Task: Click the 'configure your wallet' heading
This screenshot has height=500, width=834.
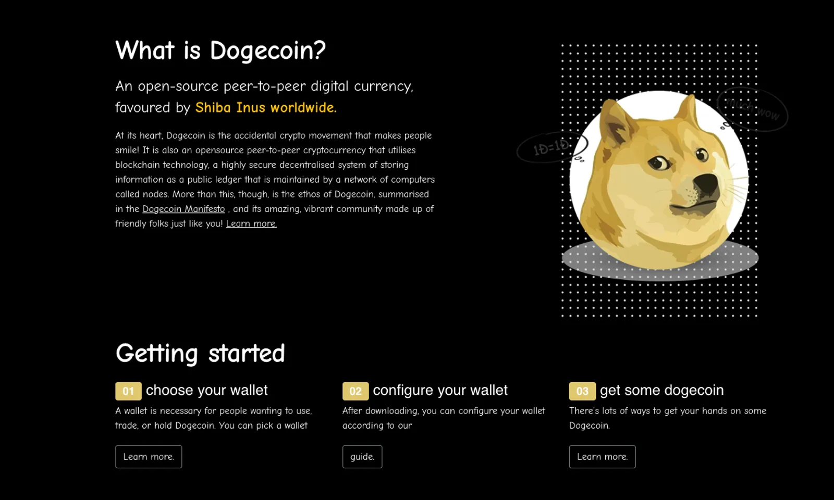Action: (x=440, y=390)
